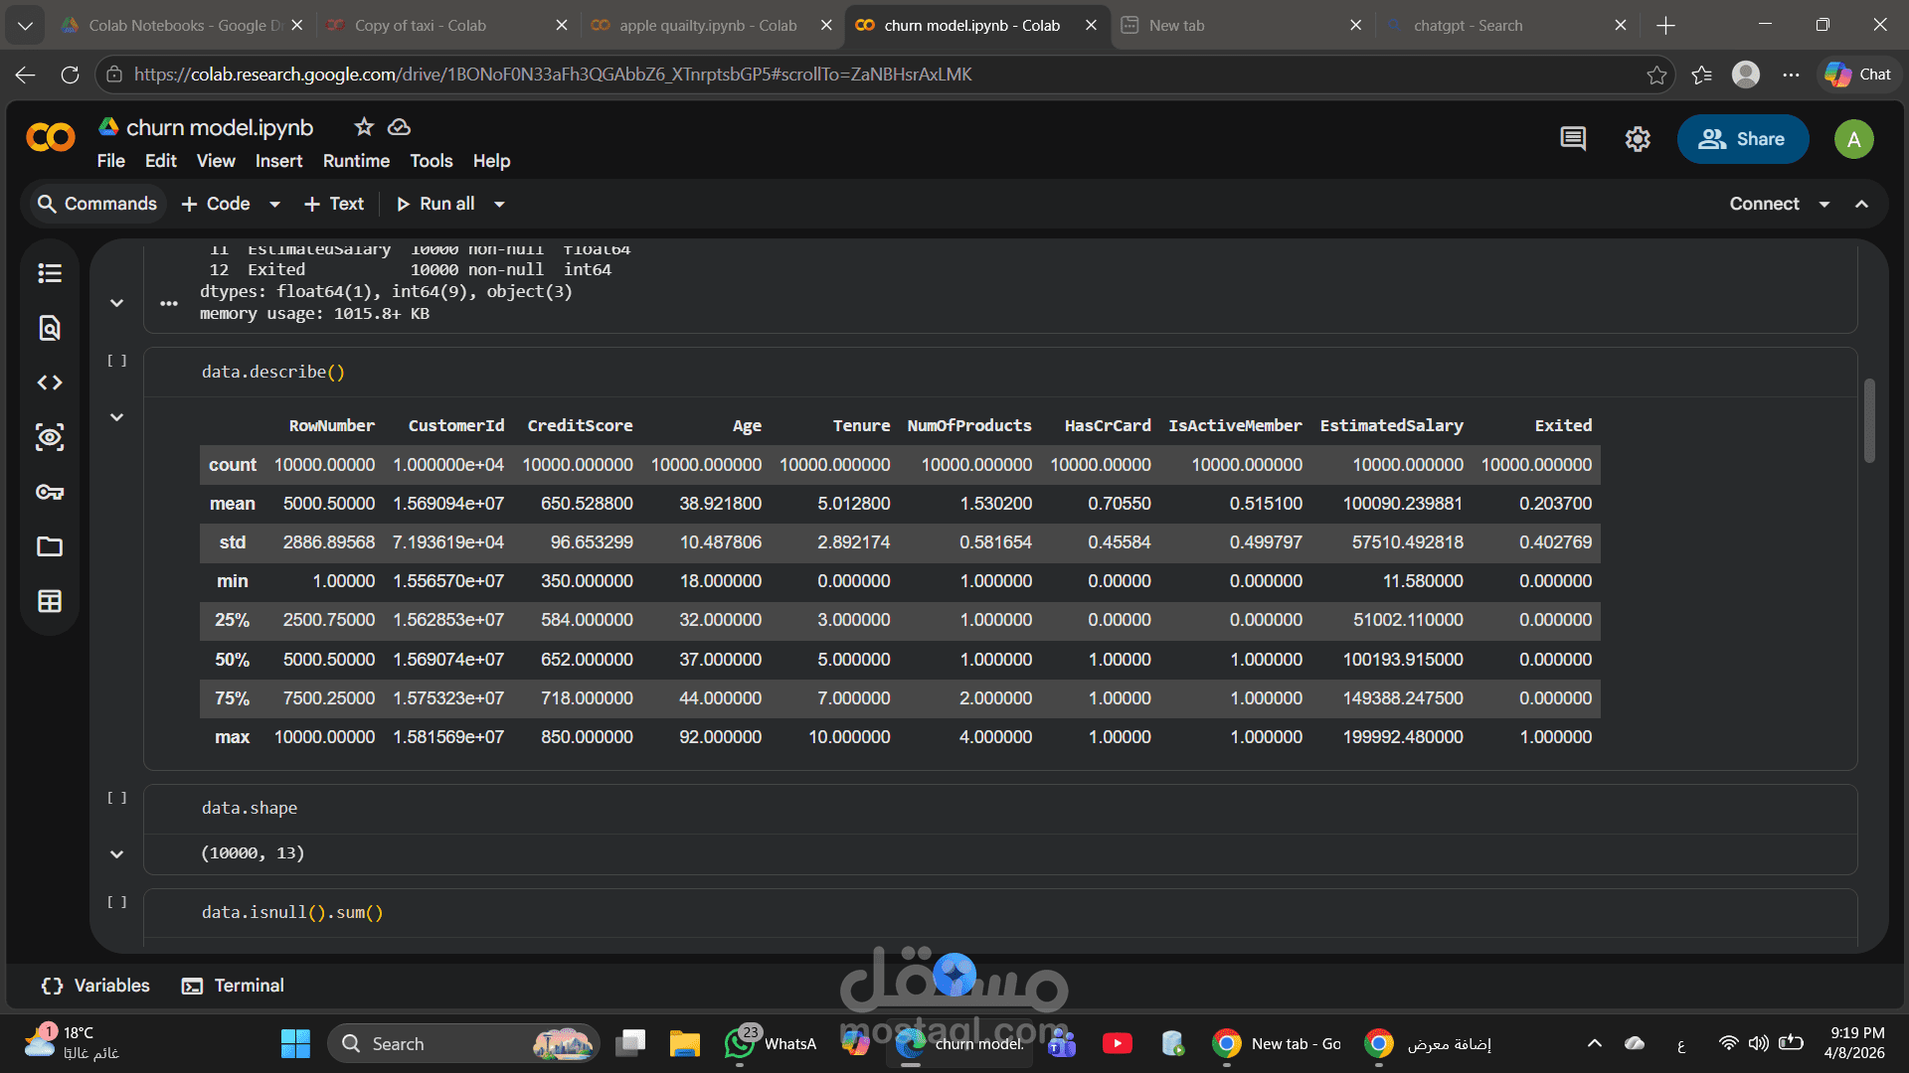Open Find and replace in sidebar
The image size is (1909, 1073).
50,328
